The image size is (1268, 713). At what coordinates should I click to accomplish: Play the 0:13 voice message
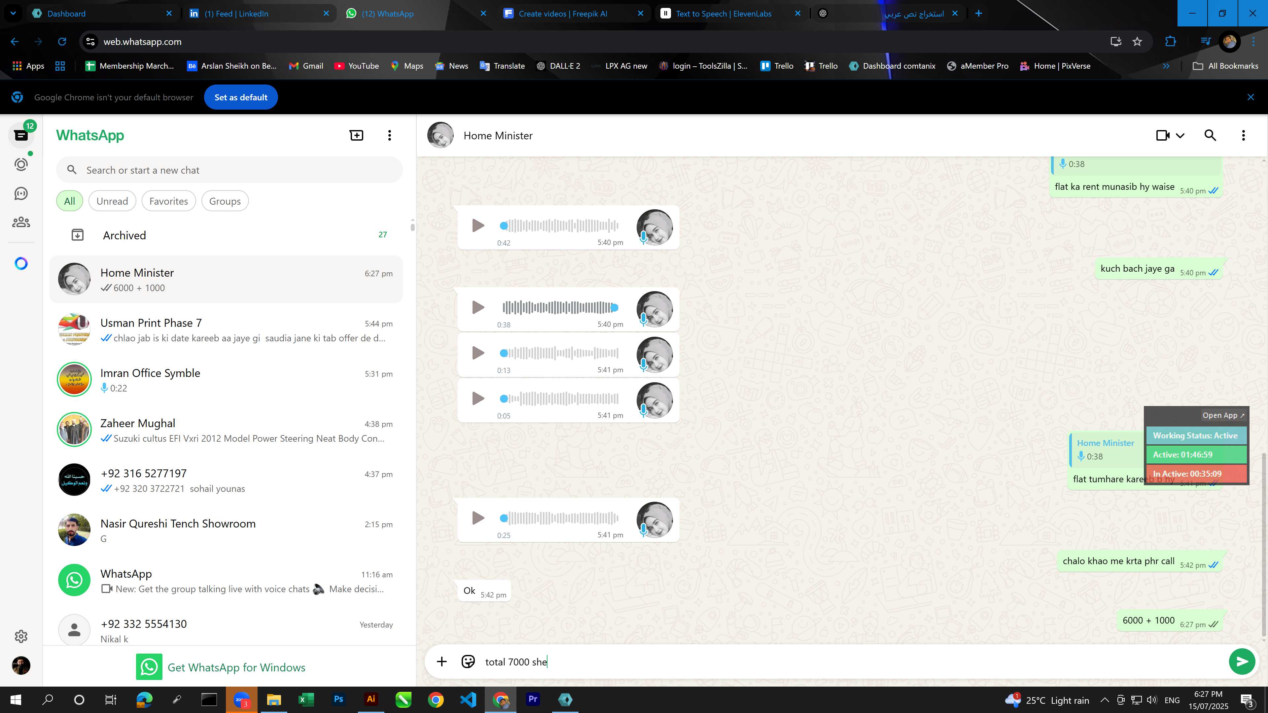[x=478, y=353]
